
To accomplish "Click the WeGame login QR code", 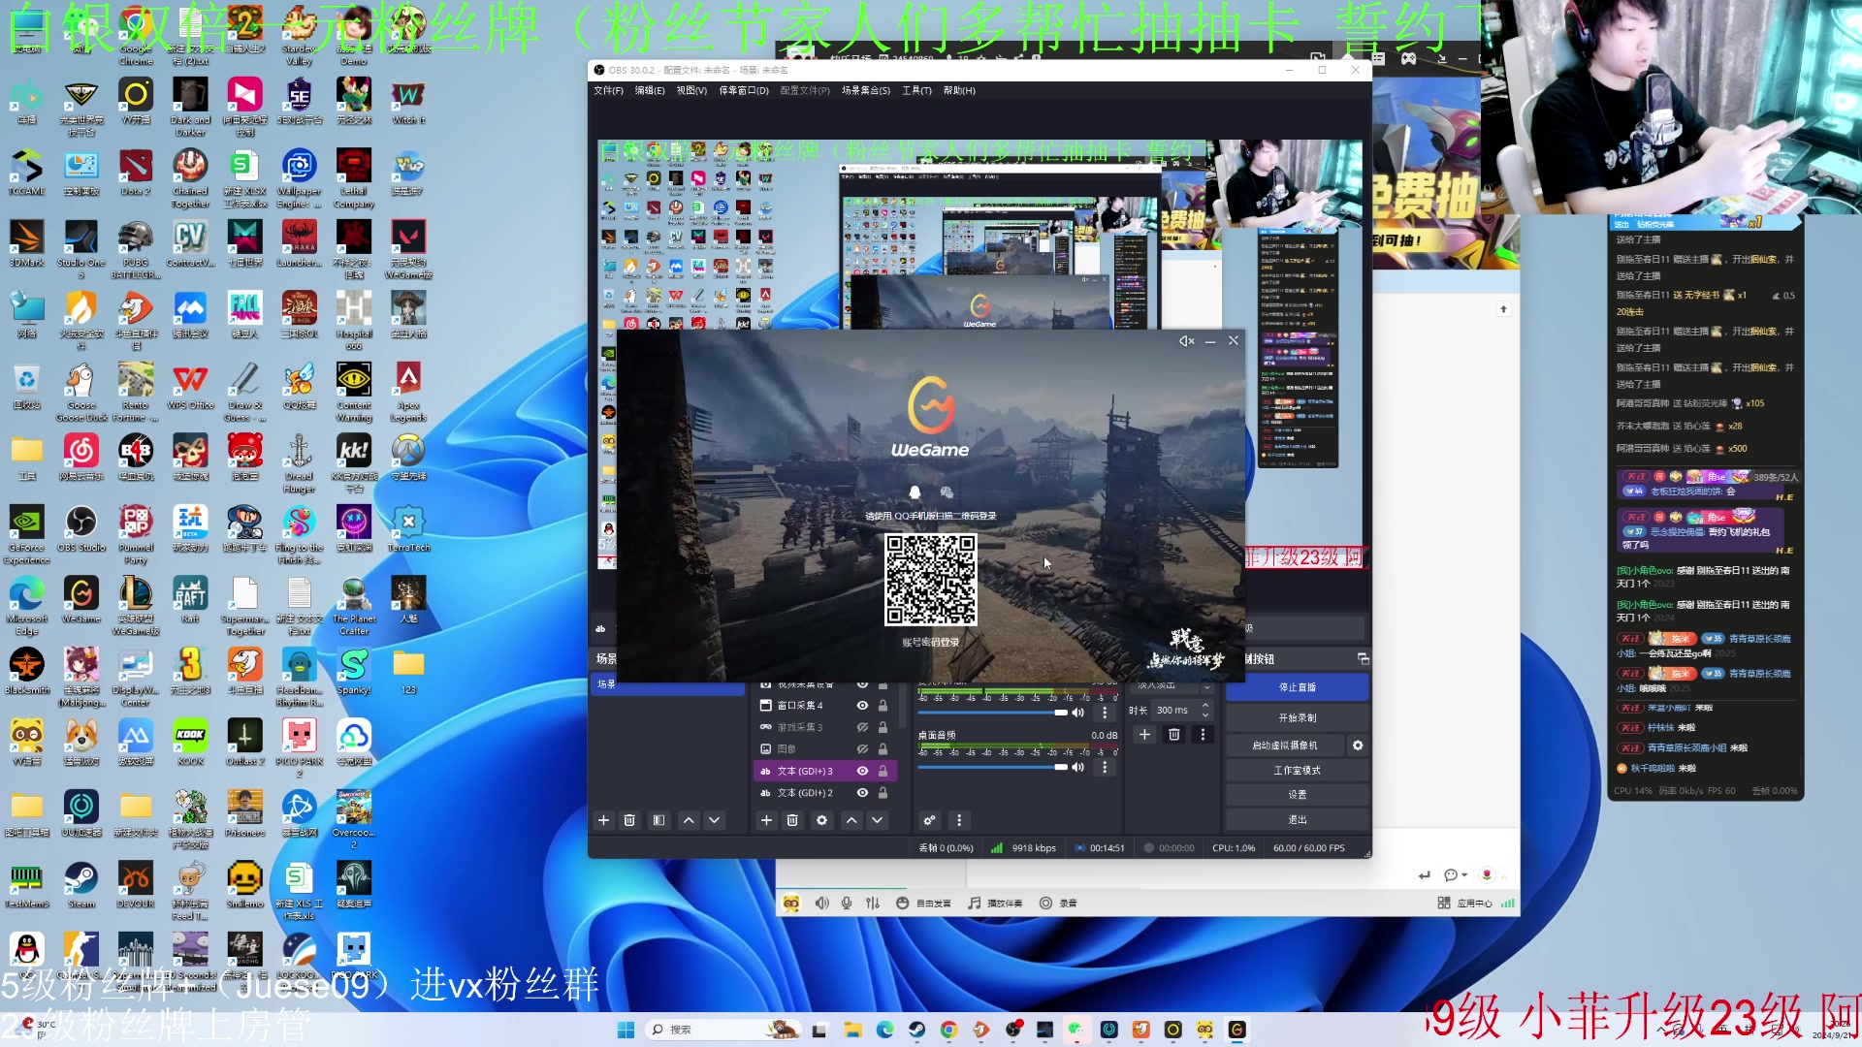I will pos(930,580).
